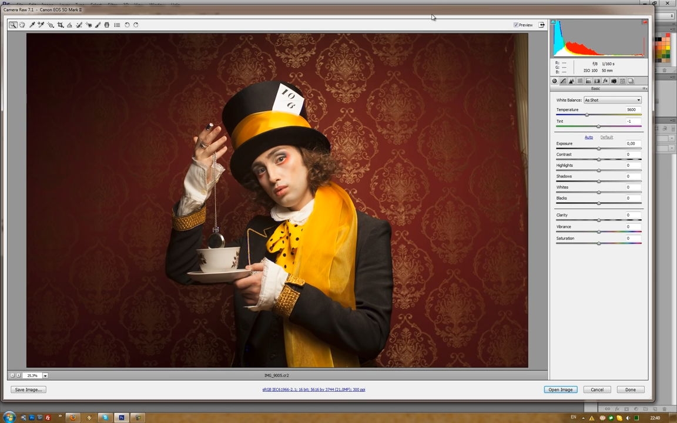Select the Red Eye Removal tool

pyautogui.click(x=89, y=25)
